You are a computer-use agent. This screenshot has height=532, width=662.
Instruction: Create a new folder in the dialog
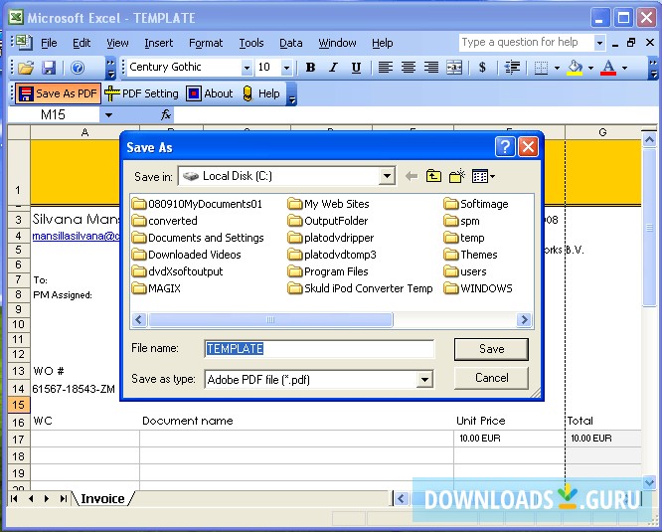click(456, 176)
